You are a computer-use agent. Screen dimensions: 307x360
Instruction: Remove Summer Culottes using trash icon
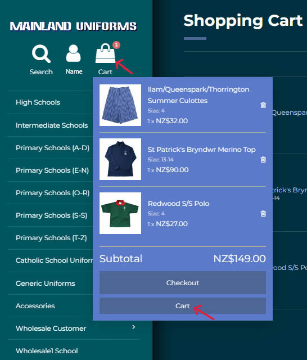tap(263, 105)
